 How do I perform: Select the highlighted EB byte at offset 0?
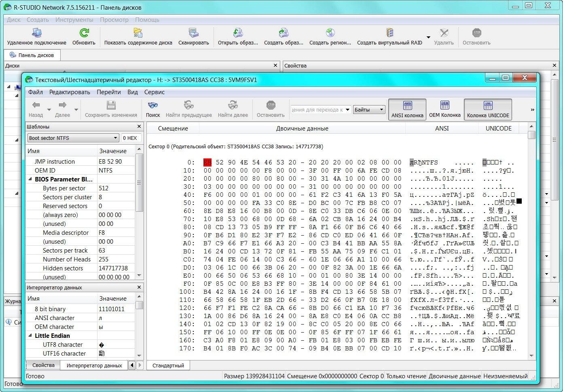207,162
